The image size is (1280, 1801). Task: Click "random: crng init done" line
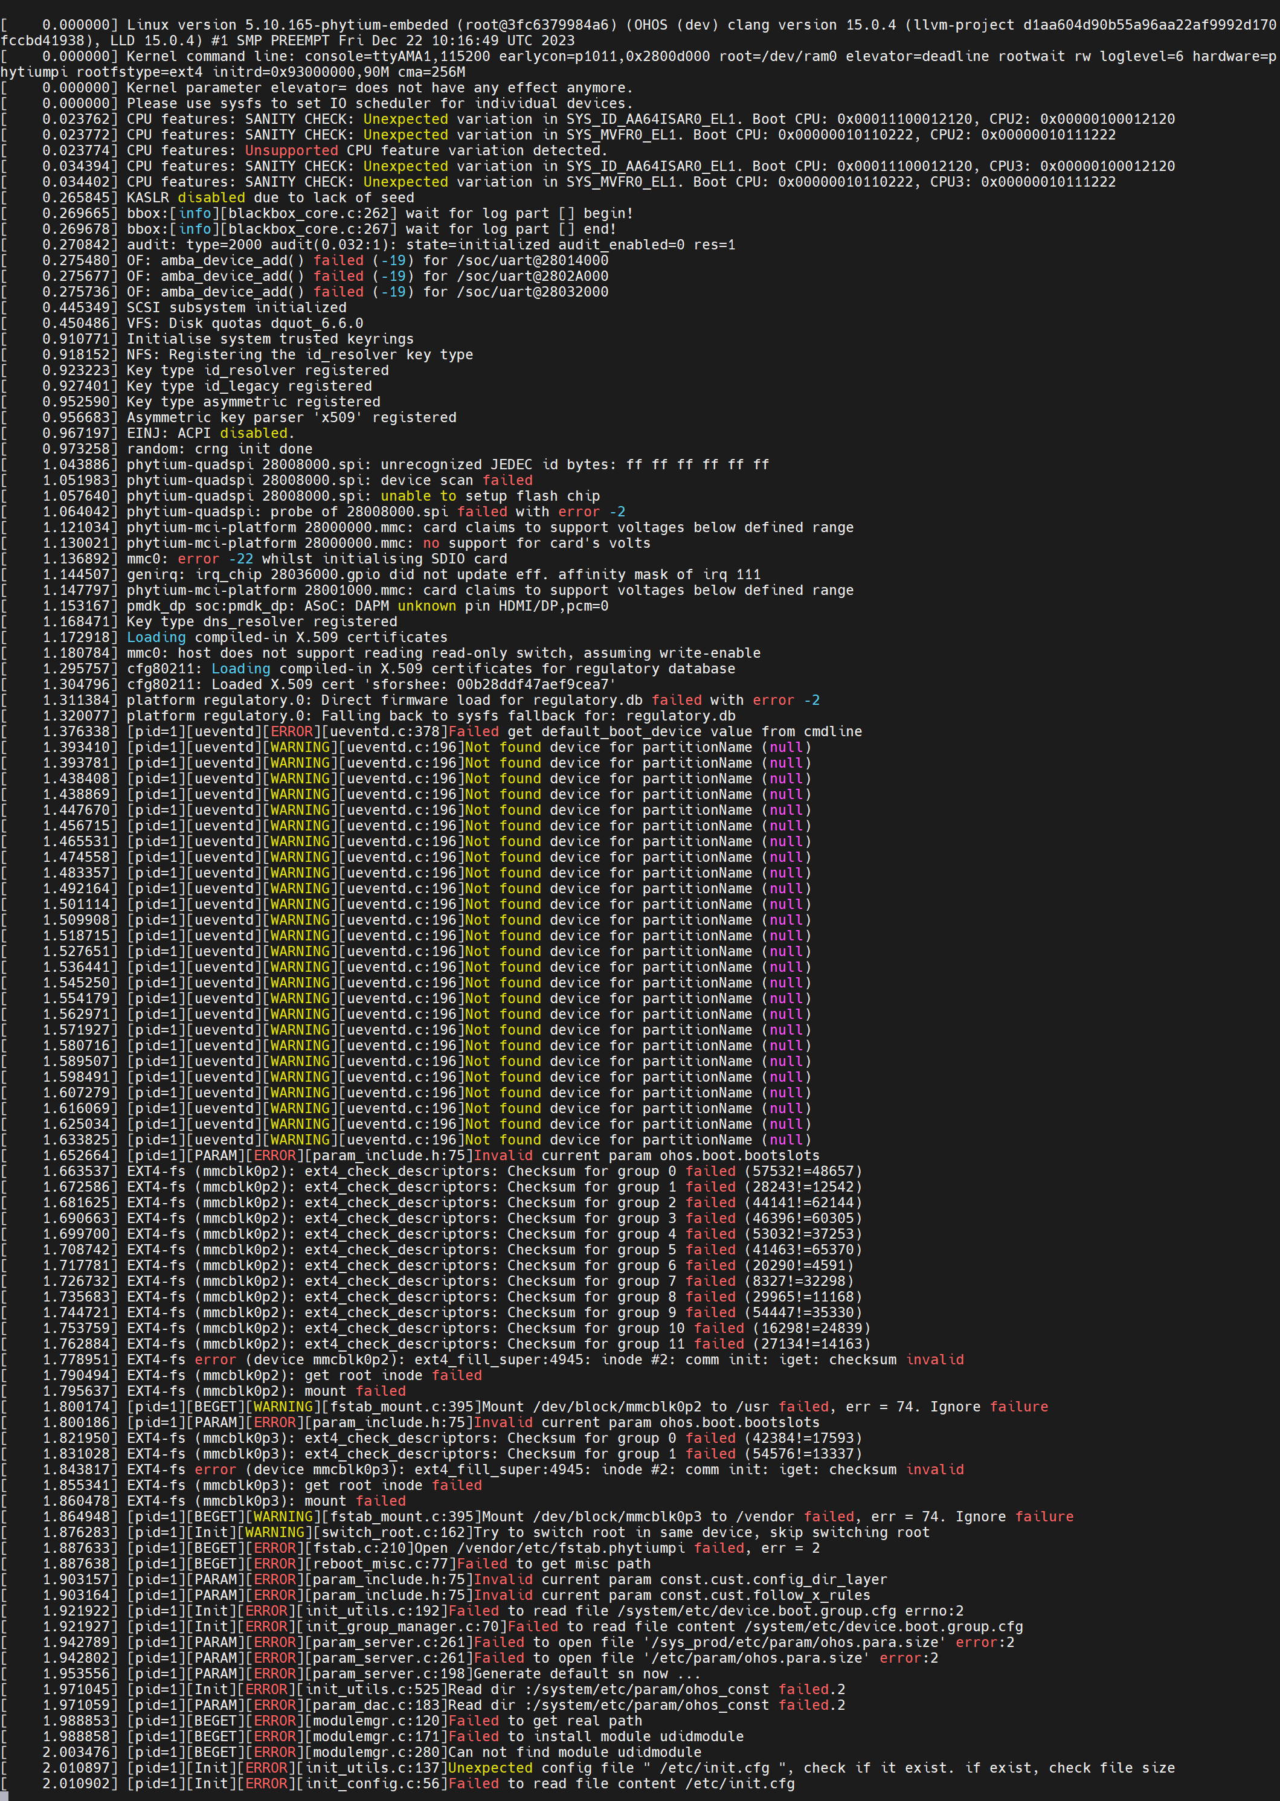tap(156, 449)
